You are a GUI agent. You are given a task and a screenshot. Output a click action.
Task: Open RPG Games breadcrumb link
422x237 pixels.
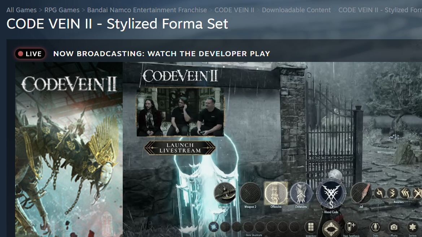(x=62, y=10)
